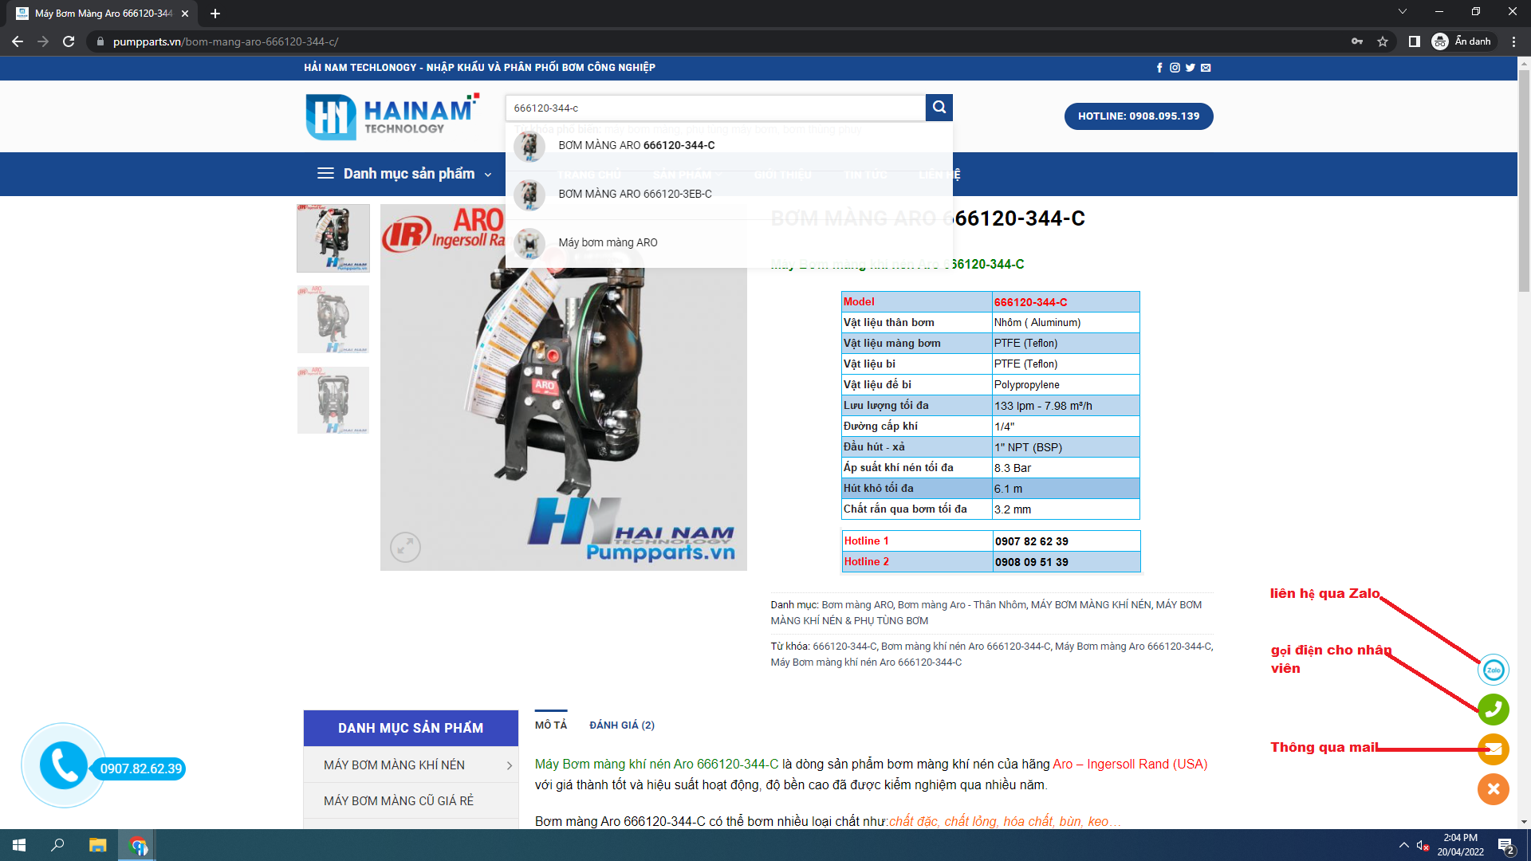Bookmark this page with the star icon
The image size is (1531, 861).
coord(1383,41)
